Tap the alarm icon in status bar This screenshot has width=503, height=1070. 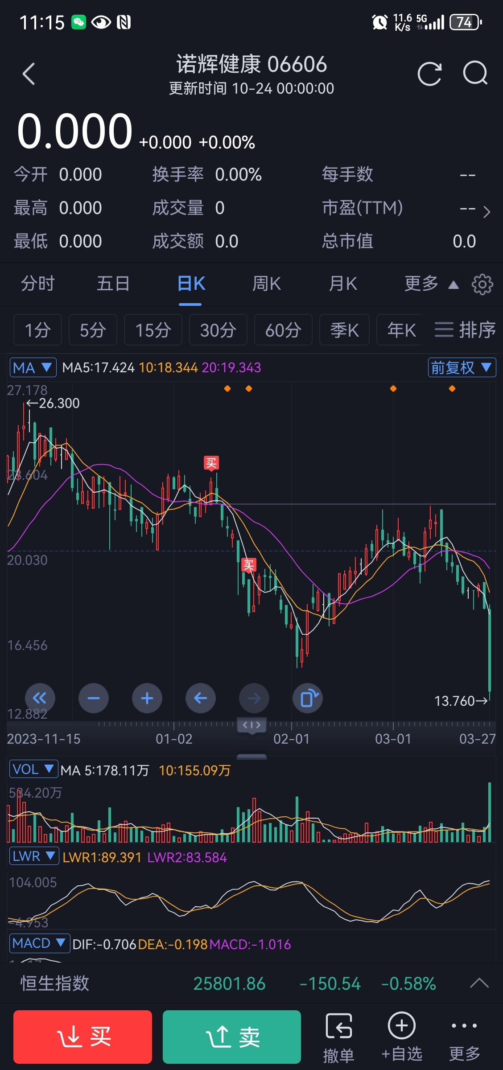380,22
